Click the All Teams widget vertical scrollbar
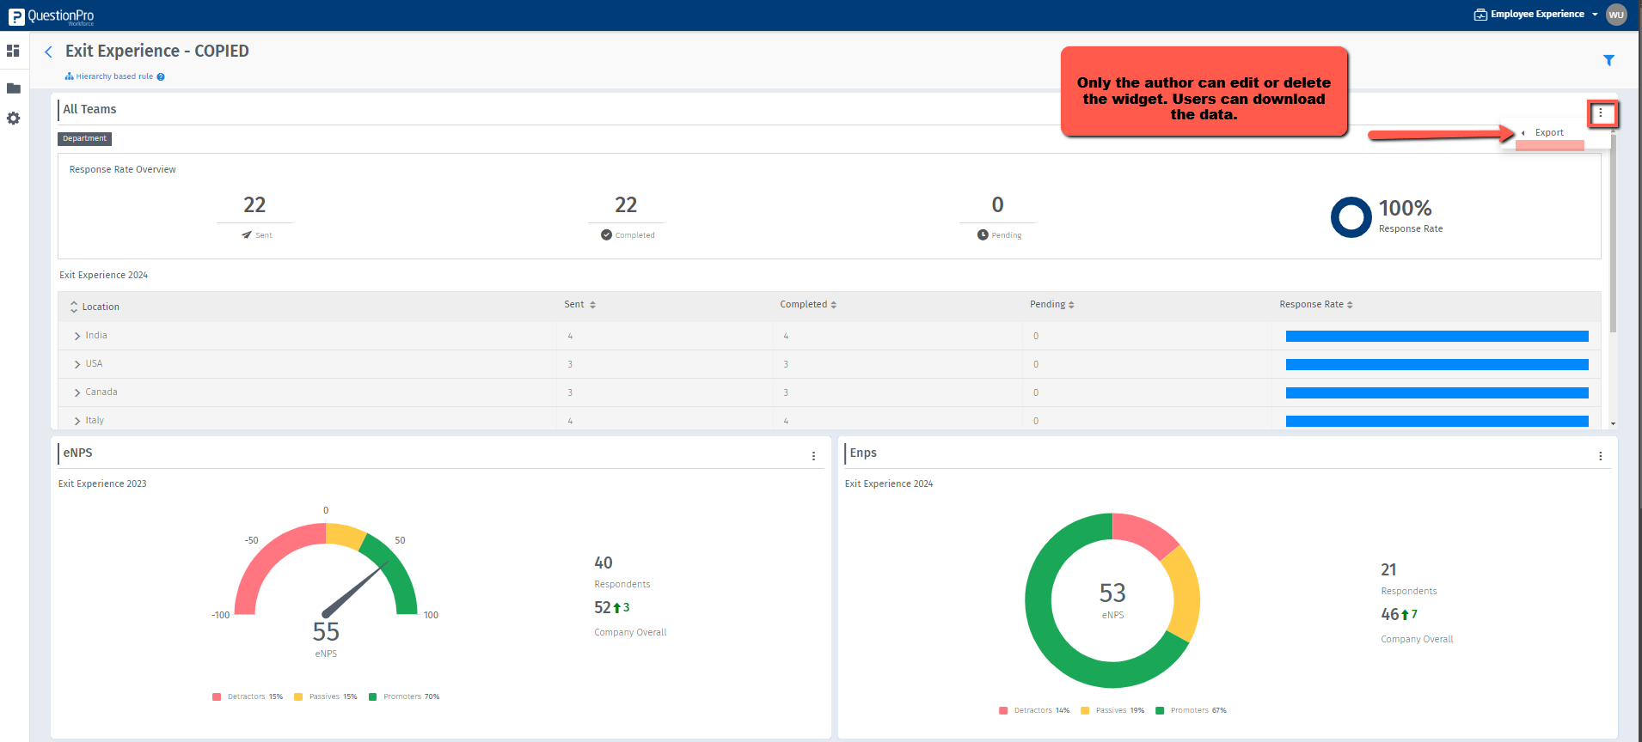 click(1613, 232)
